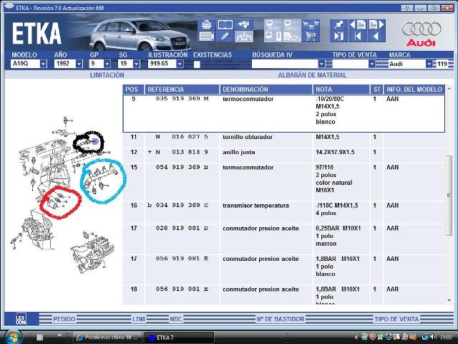This screenshot has width=458, height=344.
Task: Select row 028 919 081 D conmutador presion aceite
Action: click(284, 239)
